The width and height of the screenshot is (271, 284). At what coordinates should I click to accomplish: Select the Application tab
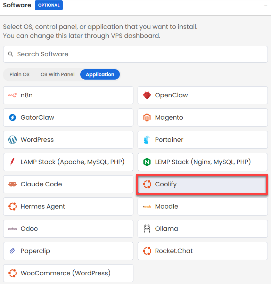[100, 74]
